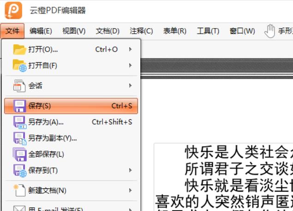Click document line starting 快乐就是看淡
Image resolution: width=293 pixels, height=211 pixels.
[239, 186]
